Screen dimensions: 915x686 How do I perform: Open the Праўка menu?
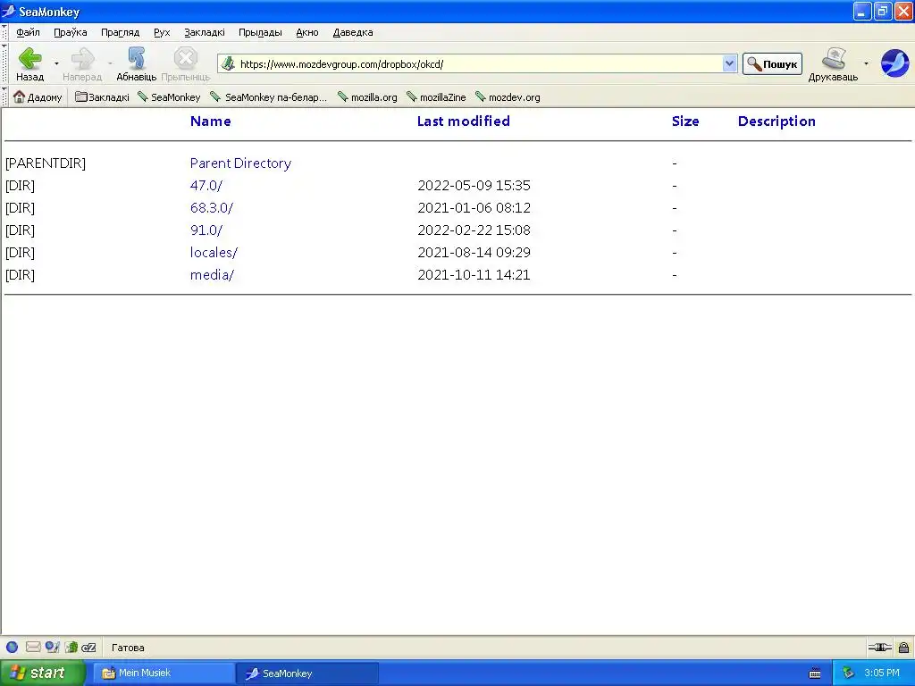pyautogui.click(x=70, y=32)
